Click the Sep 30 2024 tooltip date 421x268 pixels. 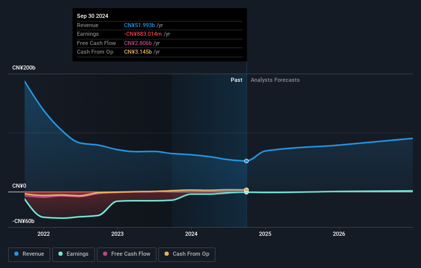pyautogui.click(x=93, y=16)
